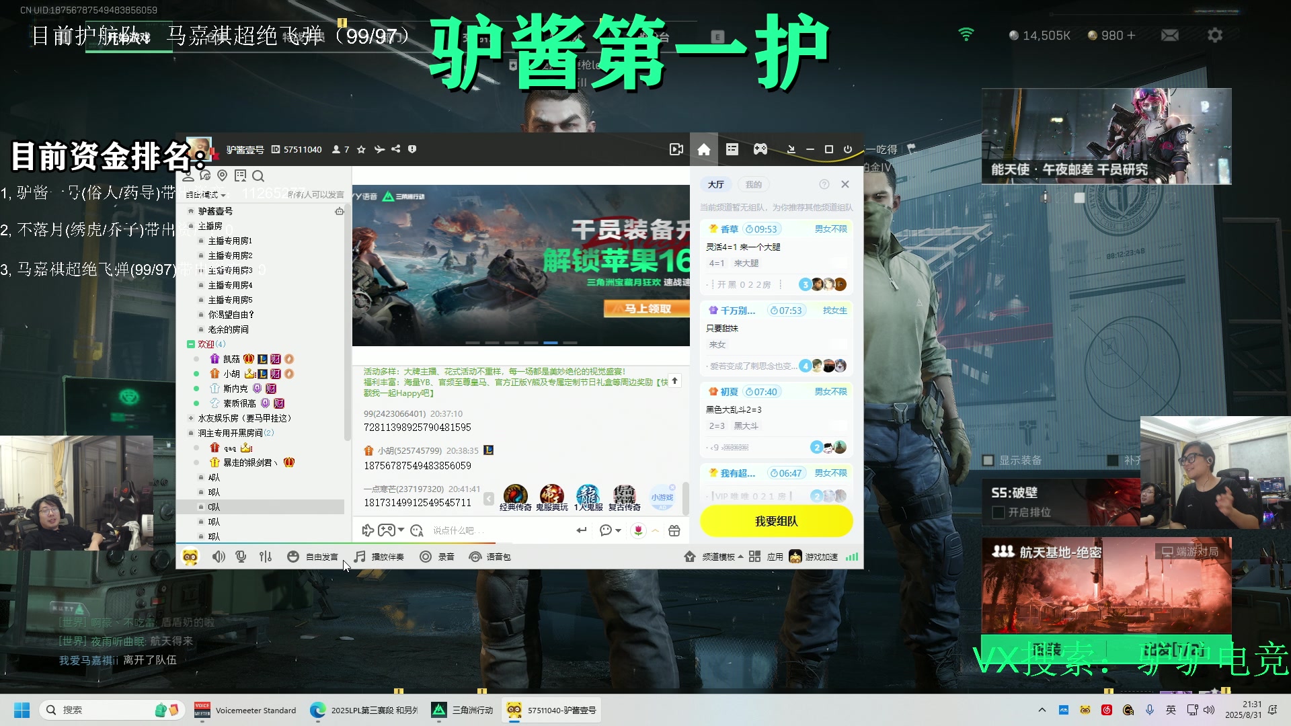
Task: Toggle 自由发言 speaking mode
Action: click(x=313, y=557)
